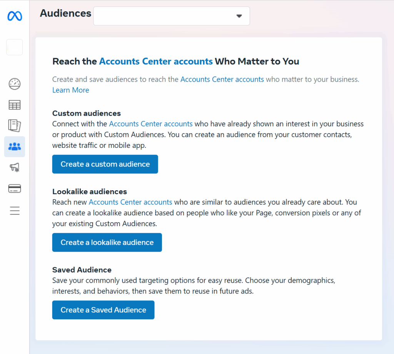
Task: Click the Automated Rules megaphone icon
Action: point(14,167)
